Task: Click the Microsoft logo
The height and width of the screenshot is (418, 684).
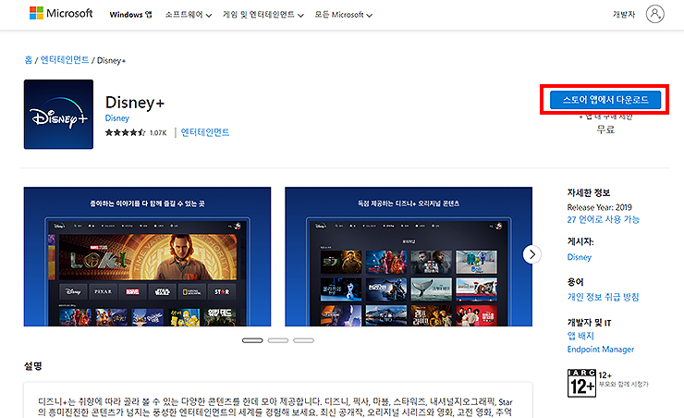Action: tap(61, 14)
